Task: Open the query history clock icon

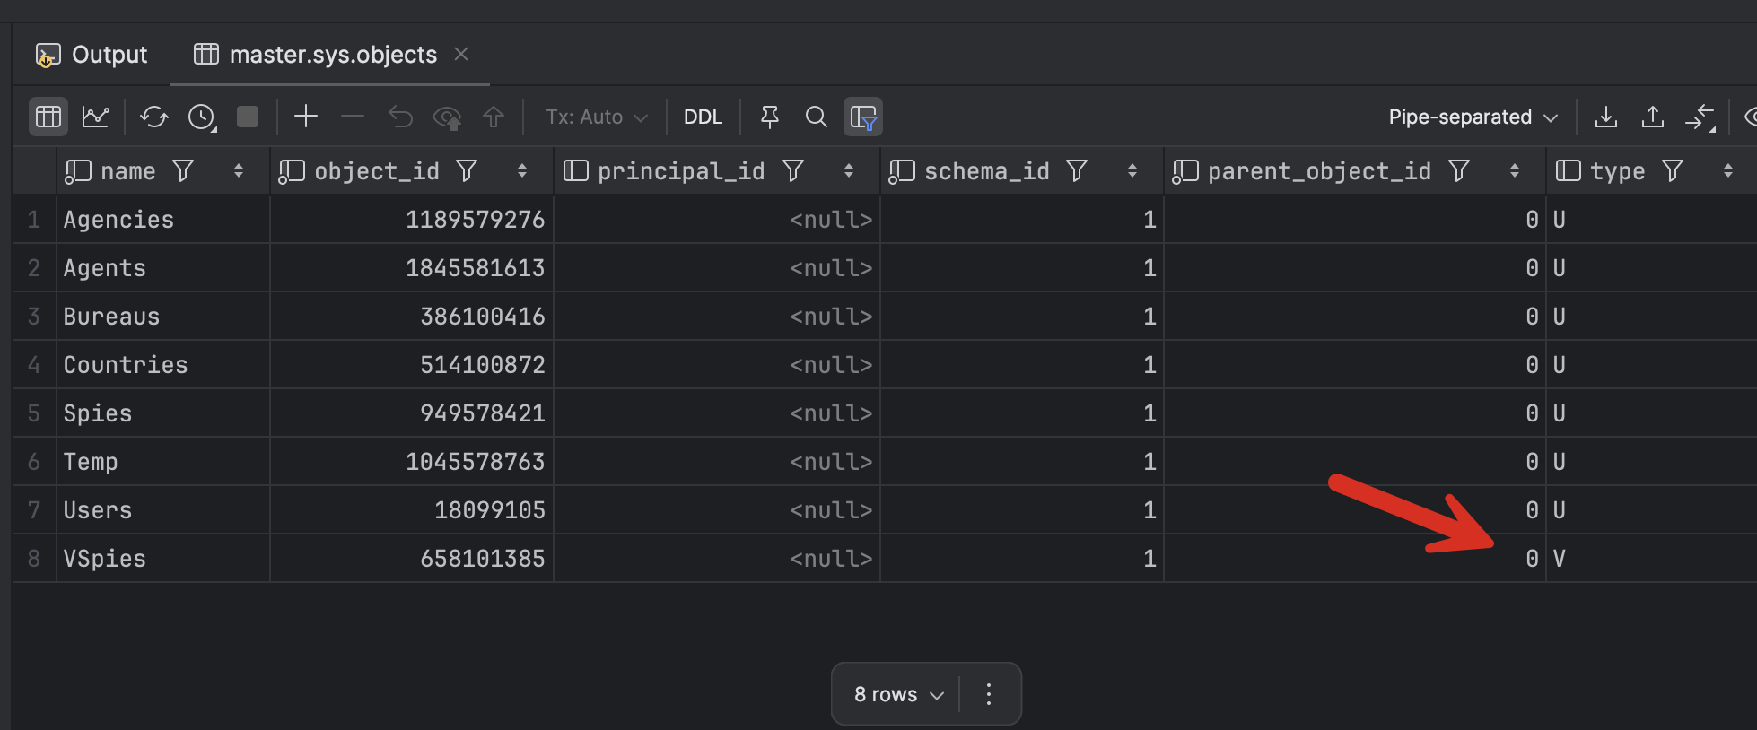Action: point(202,117)
